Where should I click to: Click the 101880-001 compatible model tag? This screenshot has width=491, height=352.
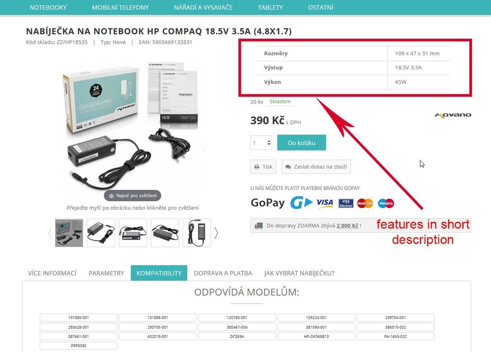coord(79,318)
